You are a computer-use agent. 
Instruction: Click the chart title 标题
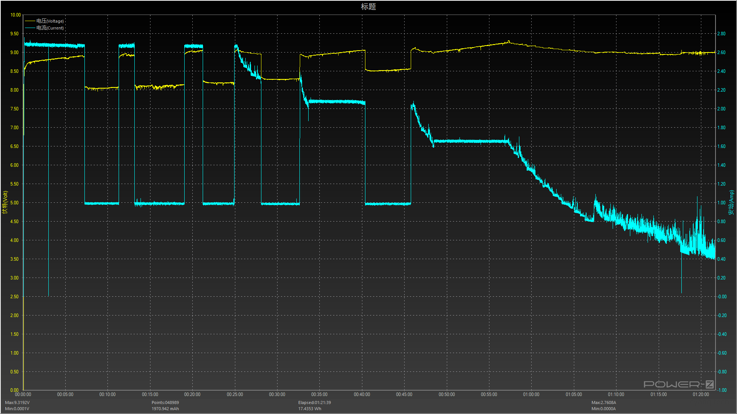click(x=368, y=7)
